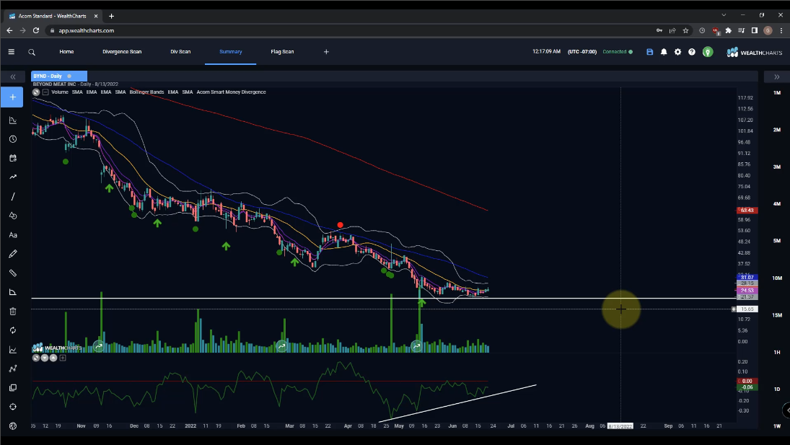Image resolution: width=790 pixels, height=445 pixels.
Task: Set timeframe to 1H
Action: (777, 353)
